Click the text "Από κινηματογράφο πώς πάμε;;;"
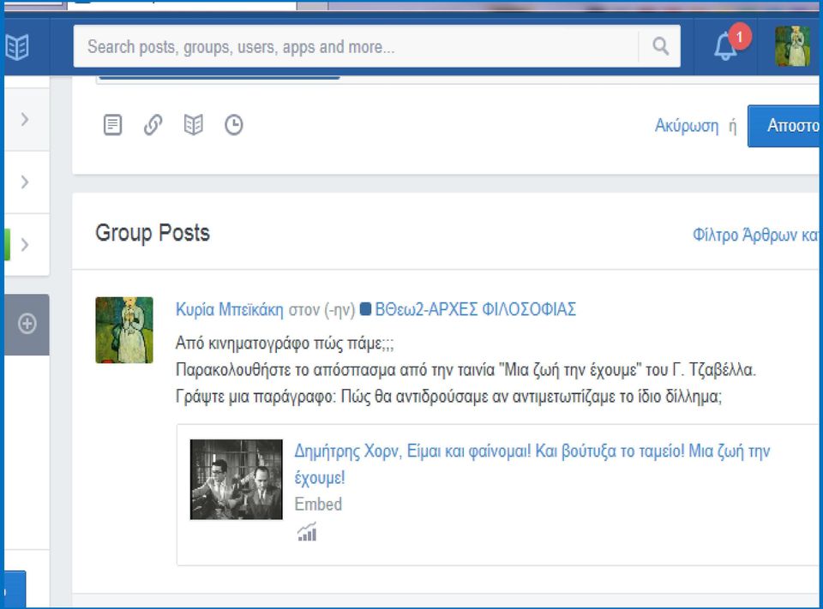 pos(285,343)
